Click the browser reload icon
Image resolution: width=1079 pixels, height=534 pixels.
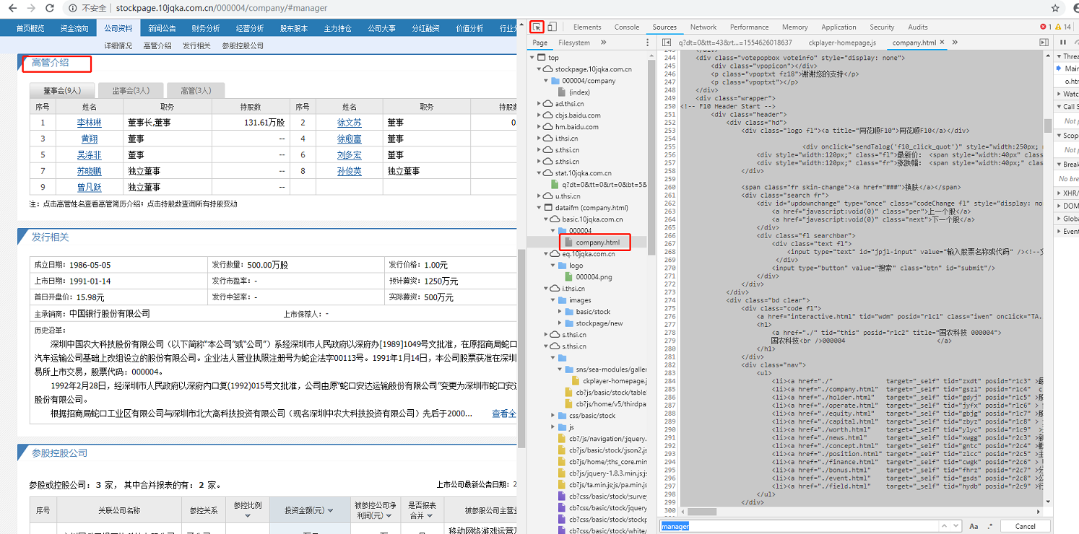point(49,8)
